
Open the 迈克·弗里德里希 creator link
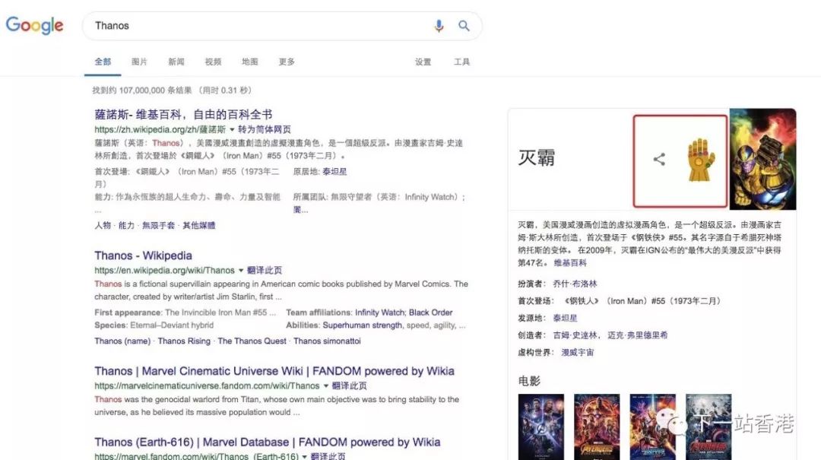coord(638,335)
